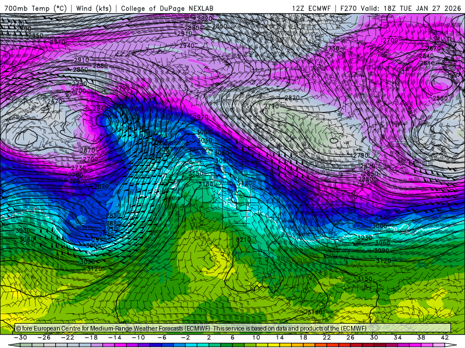Click the '−18' colorbar tick label
This screenshot has width=465, height=348.
(x=91, y=338)
